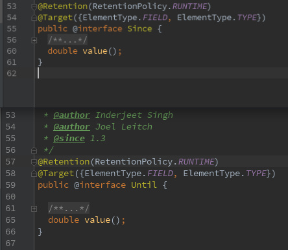The height and width of the screenshot is (250, 288).
Task: Click '@interface' keyword on line 55 upper pane
Action: point(97,28)
